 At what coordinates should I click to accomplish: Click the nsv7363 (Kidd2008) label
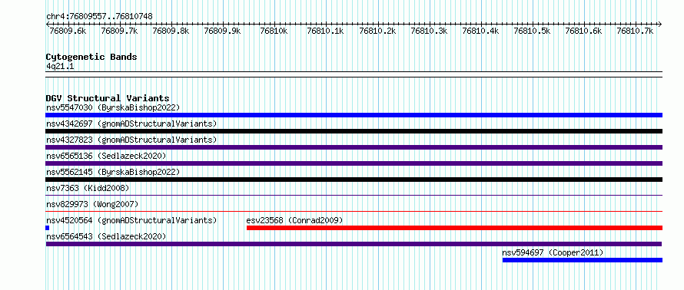pos(88,188)
